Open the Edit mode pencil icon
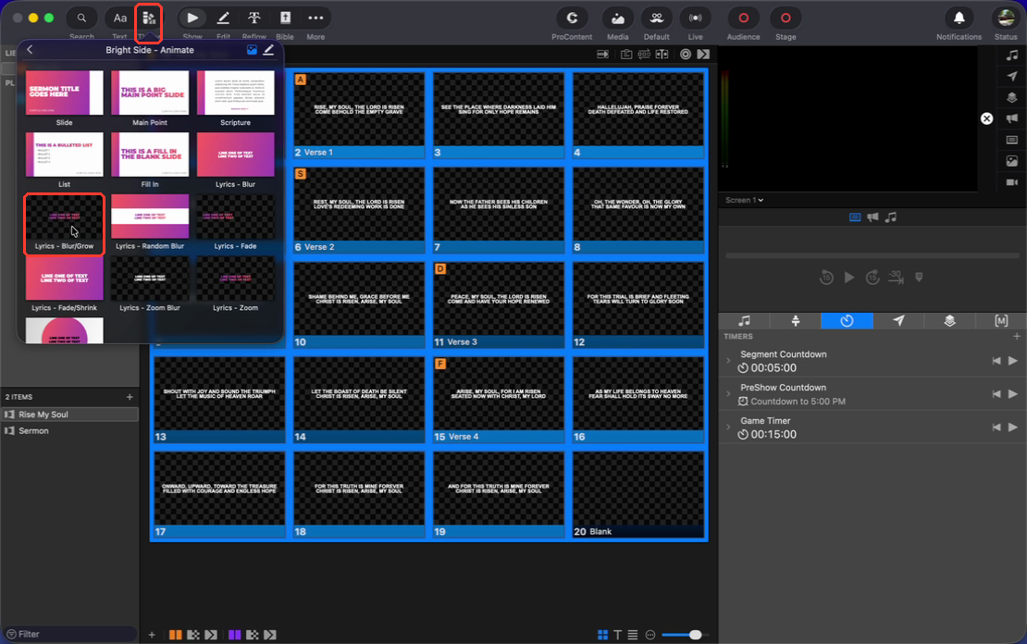The width and height of the screenshot is (1027, 644). pos(223,19)
